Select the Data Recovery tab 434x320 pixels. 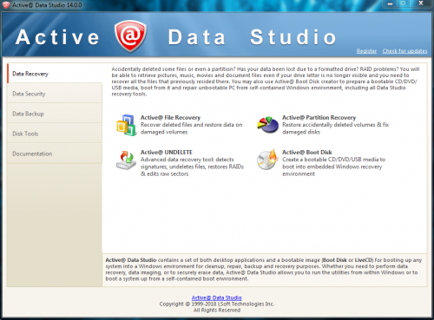(55, 74)
